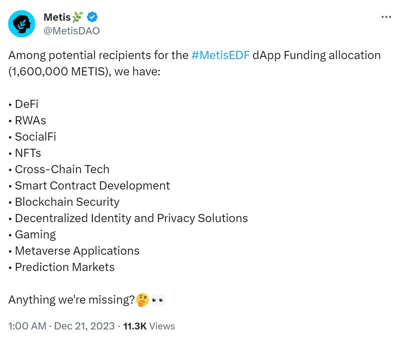Click the Metis display name

click(x=57, y=17)
